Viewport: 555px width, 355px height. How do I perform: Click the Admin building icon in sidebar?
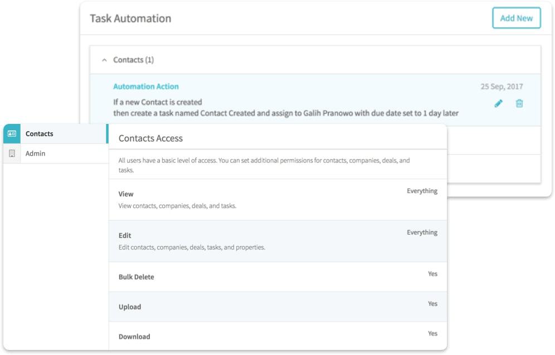12,153
